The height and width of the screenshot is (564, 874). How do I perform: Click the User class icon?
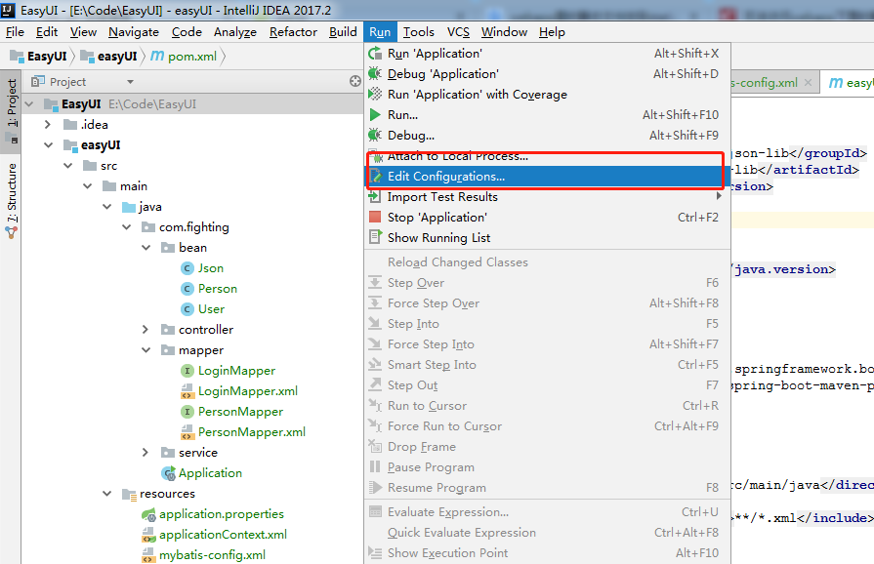(187, 309)
